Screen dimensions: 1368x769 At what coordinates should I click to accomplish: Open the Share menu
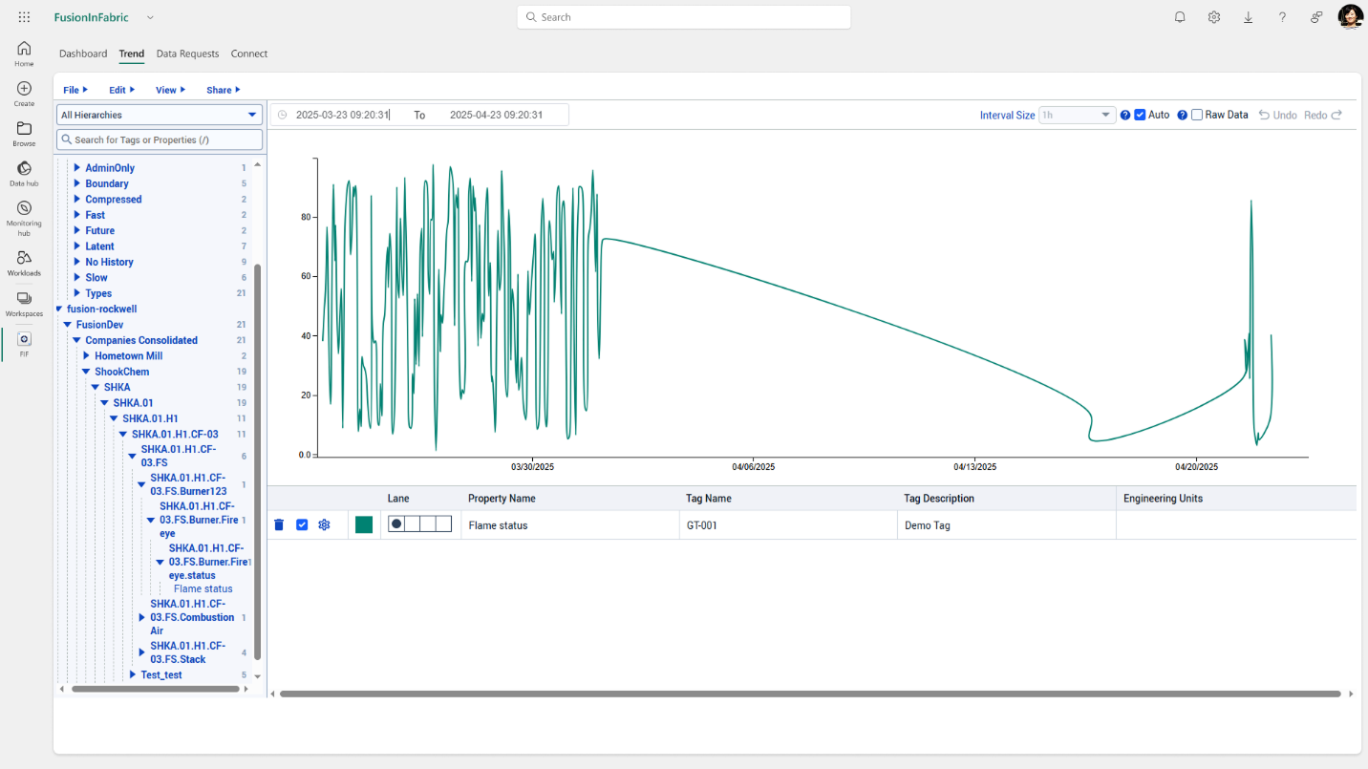(x=222, y=89)
